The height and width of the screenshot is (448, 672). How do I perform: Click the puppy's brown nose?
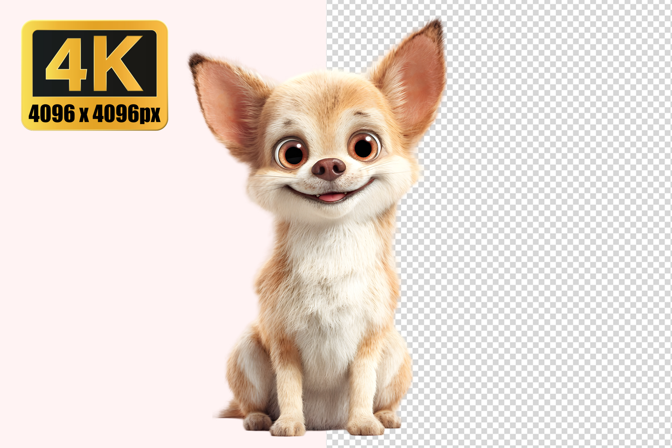(x=329, y=168)
